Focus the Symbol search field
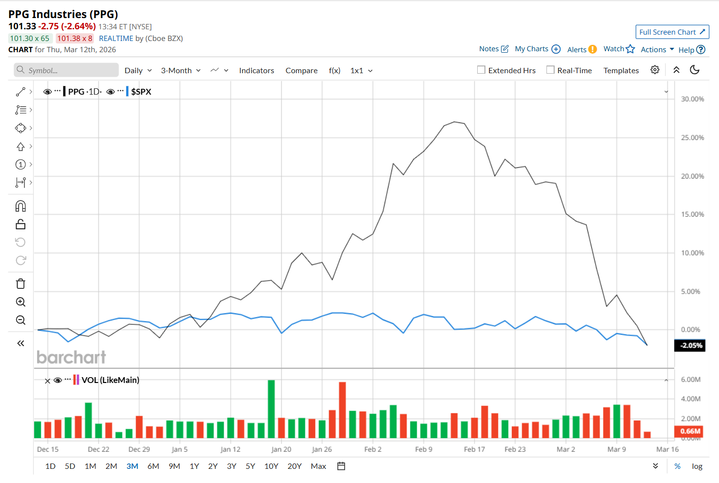The height and width of the screenshot is (483, 719). click(66, 70)
